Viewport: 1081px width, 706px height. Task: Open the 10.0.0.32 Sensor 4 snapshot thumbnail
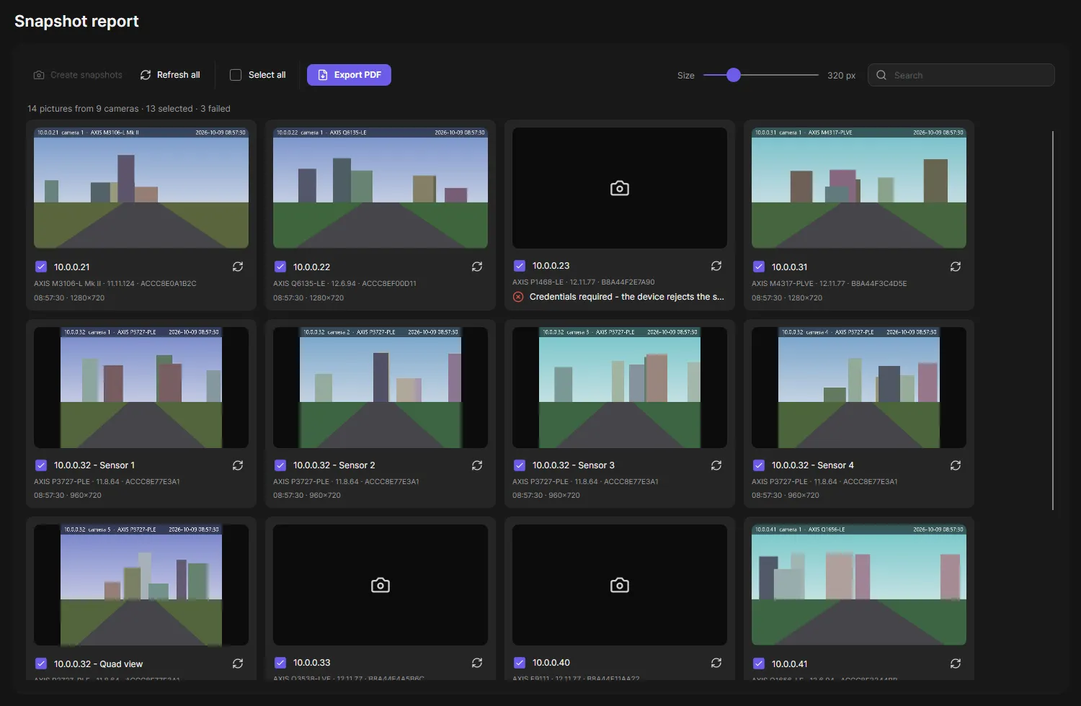(859, 388)
